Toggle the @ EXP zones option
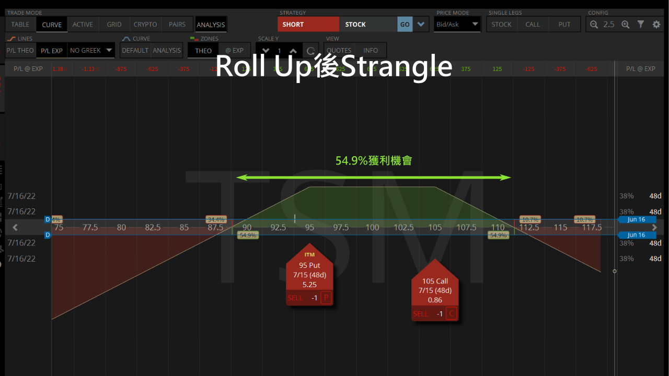The image size is (669, 376). pyautogui.click(x=234, y=50)
